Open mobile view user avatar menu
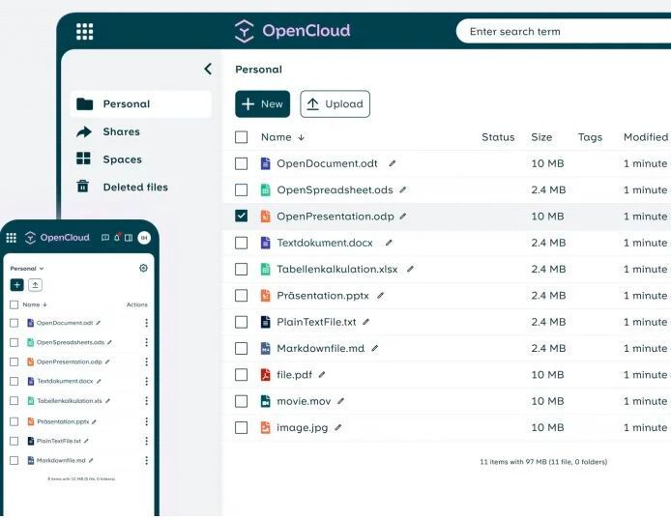The image size is (671, 520). [x=144, y=238]
